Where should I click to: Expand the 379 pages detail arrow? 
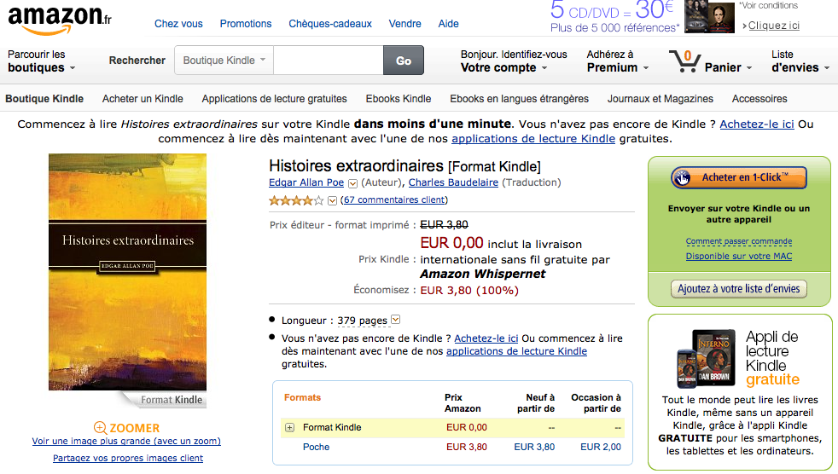[395, 320]
